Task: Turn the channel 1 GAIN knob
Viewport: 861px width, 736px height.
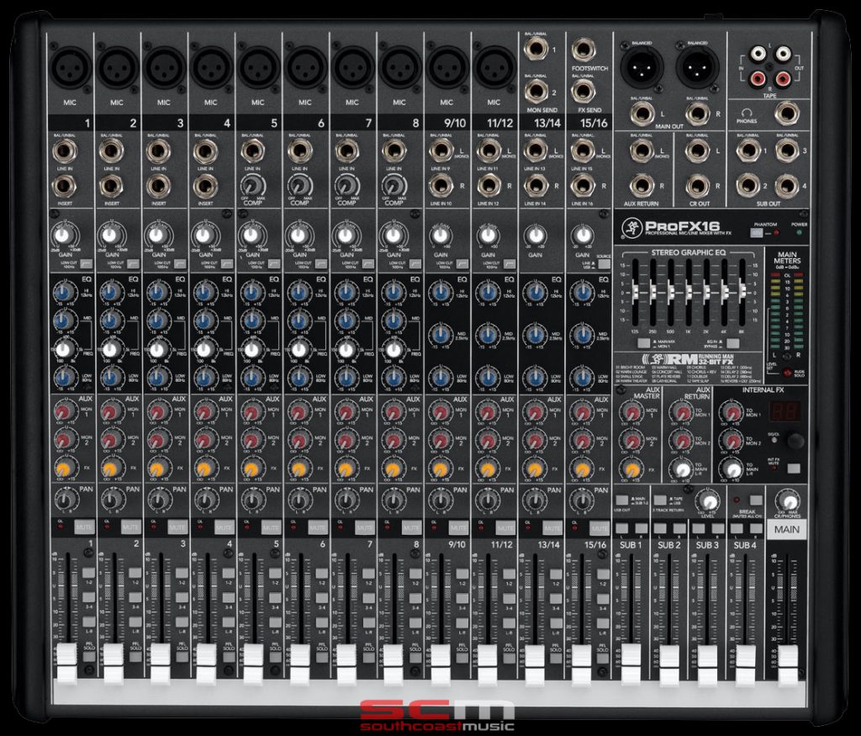Action: (x=62, y=234)
